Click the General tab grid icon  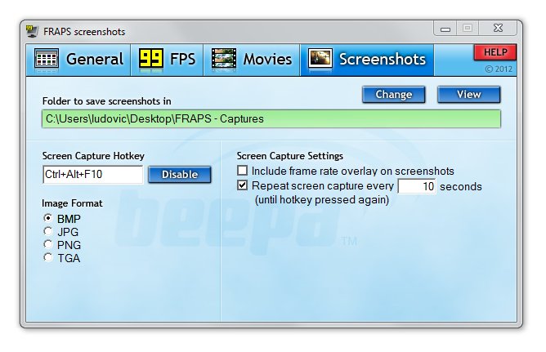(x=47, y=59)
